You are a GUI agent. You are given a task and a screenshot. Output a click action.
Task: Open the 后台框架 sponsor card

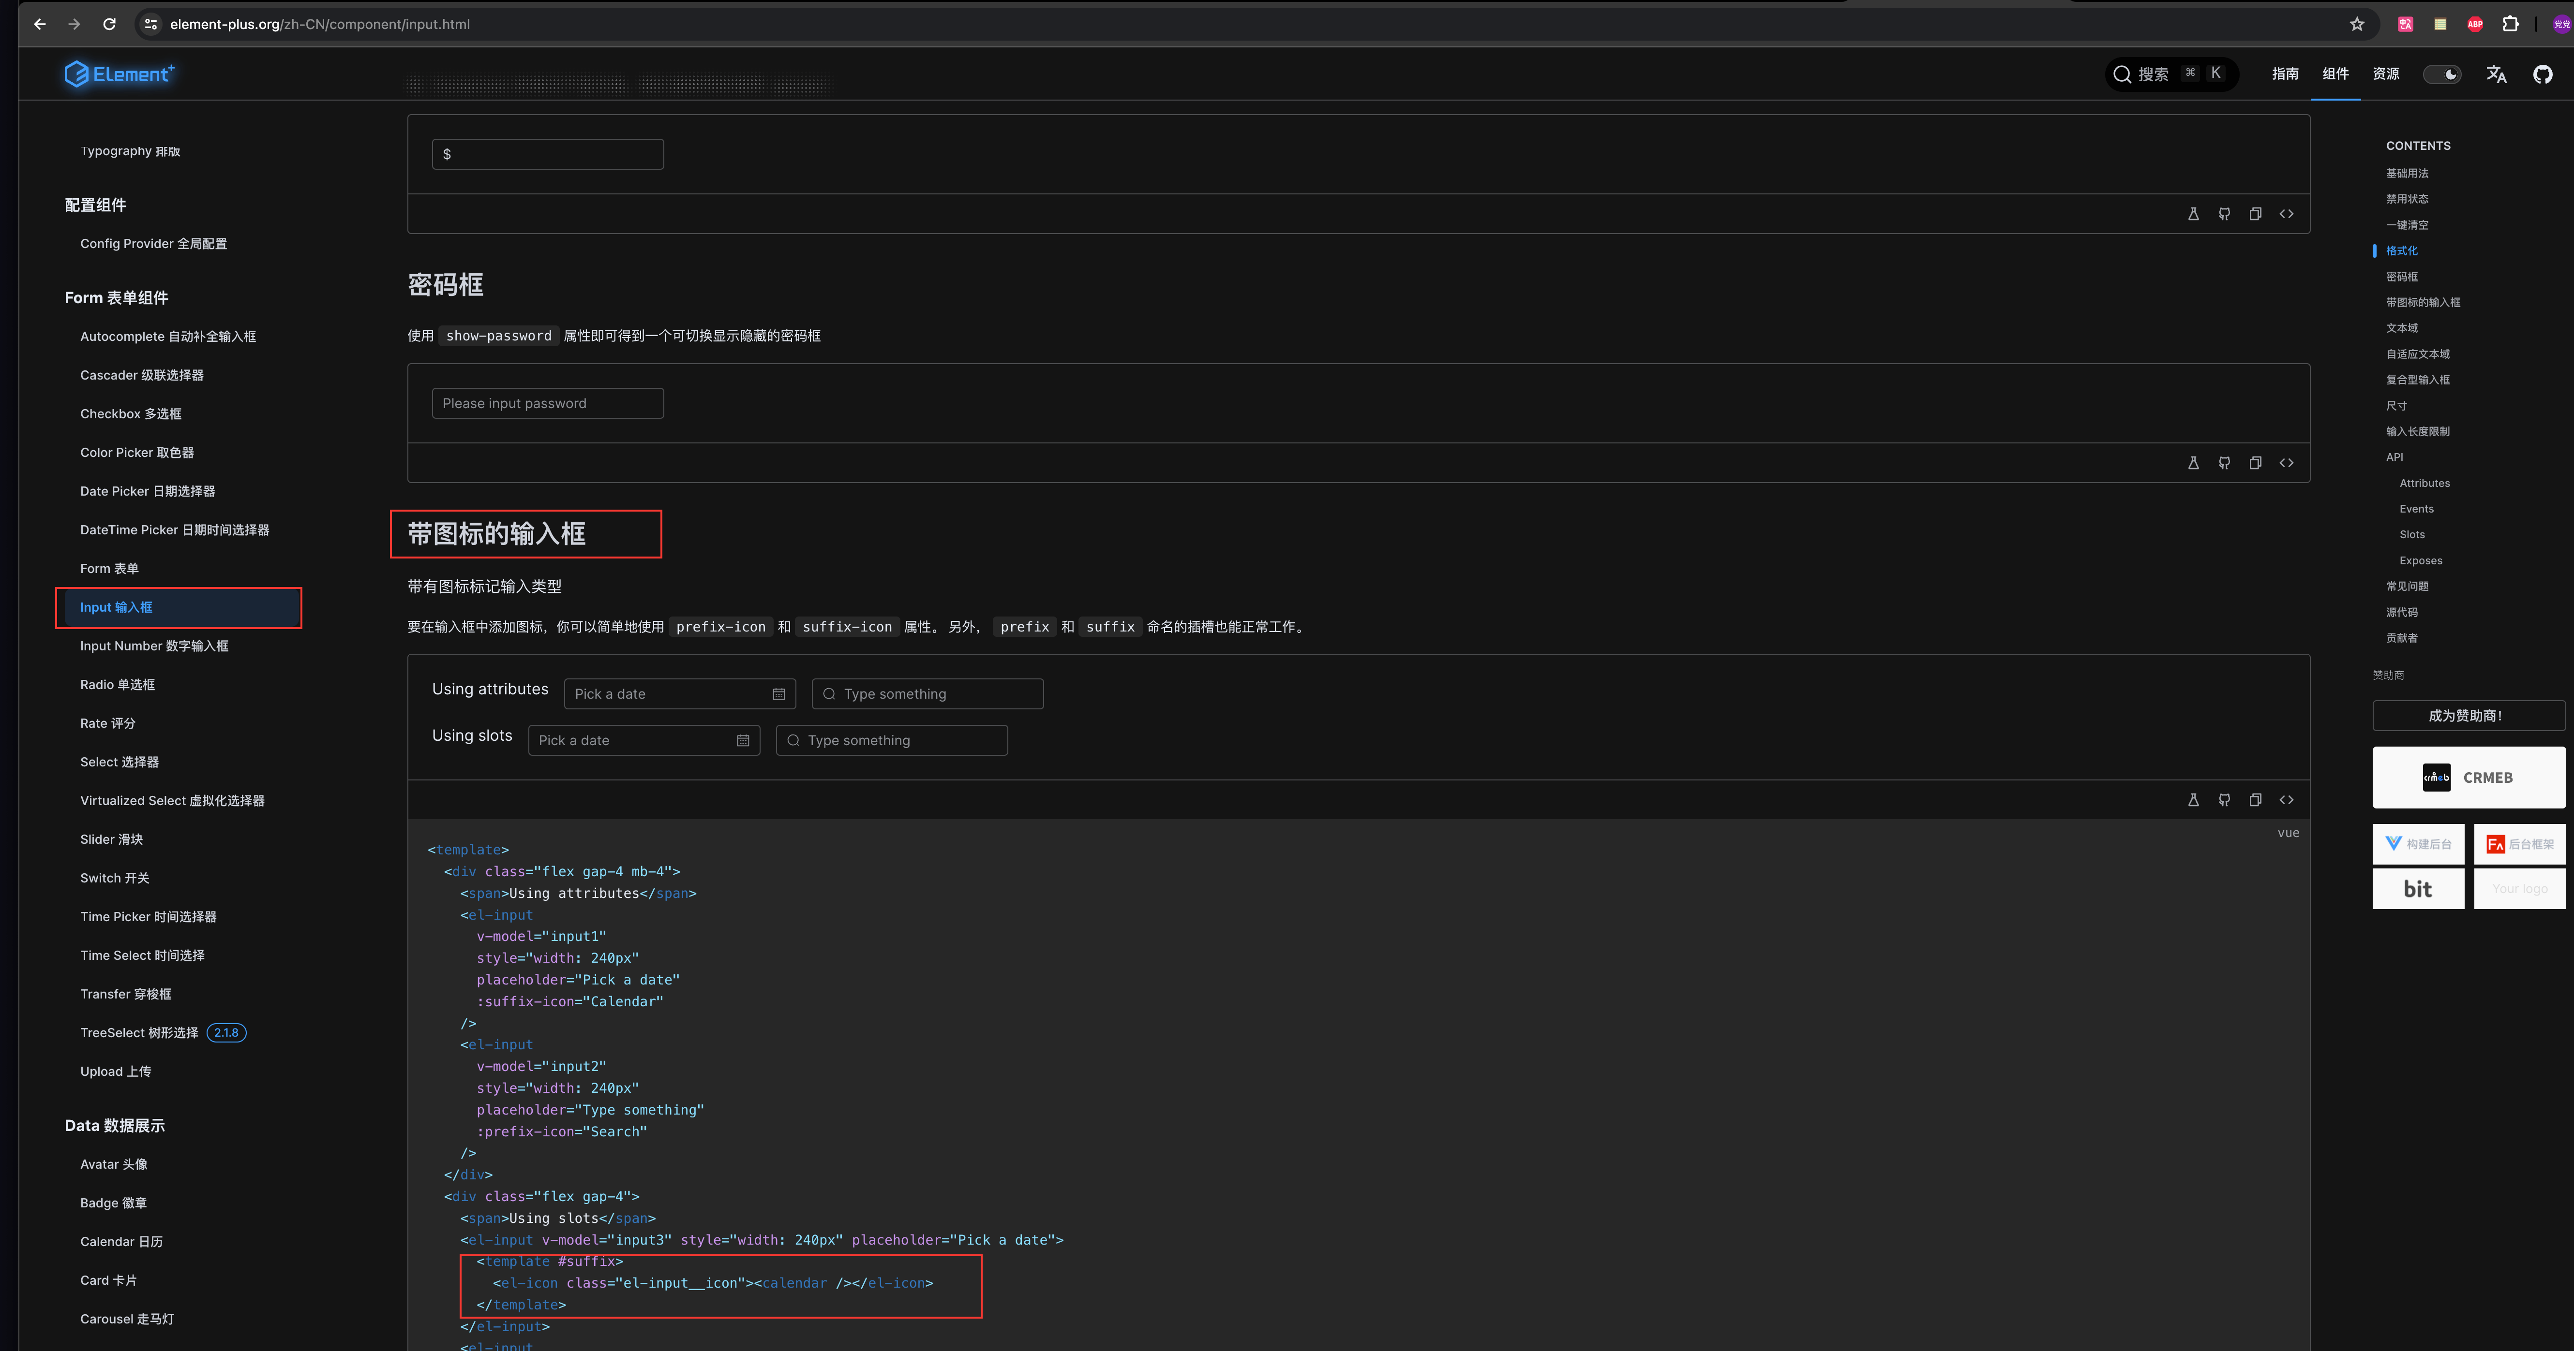pyautogui.click(x=2519, y=844)
